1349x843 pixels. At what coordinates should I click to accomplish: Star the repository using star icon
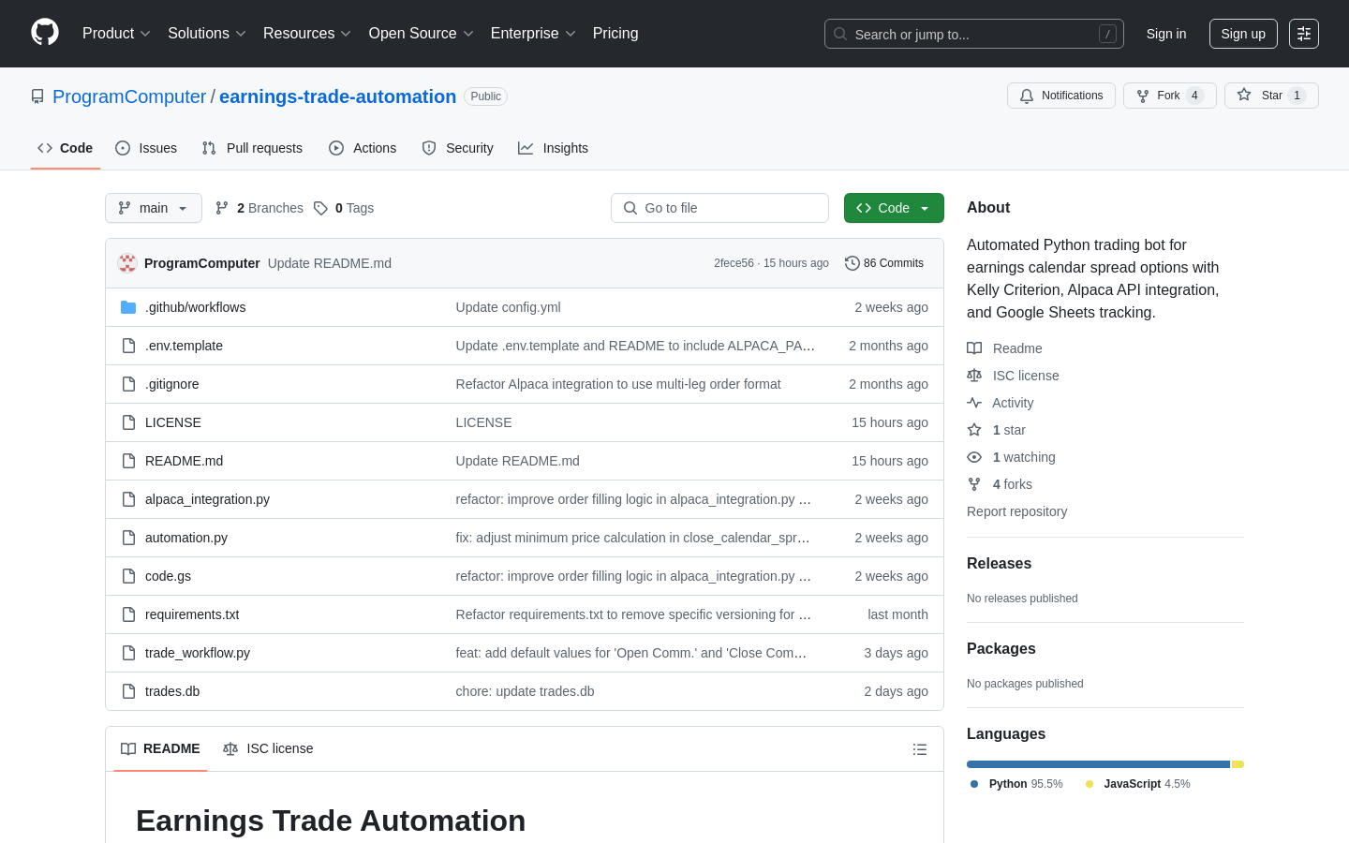coord(1244,95)
